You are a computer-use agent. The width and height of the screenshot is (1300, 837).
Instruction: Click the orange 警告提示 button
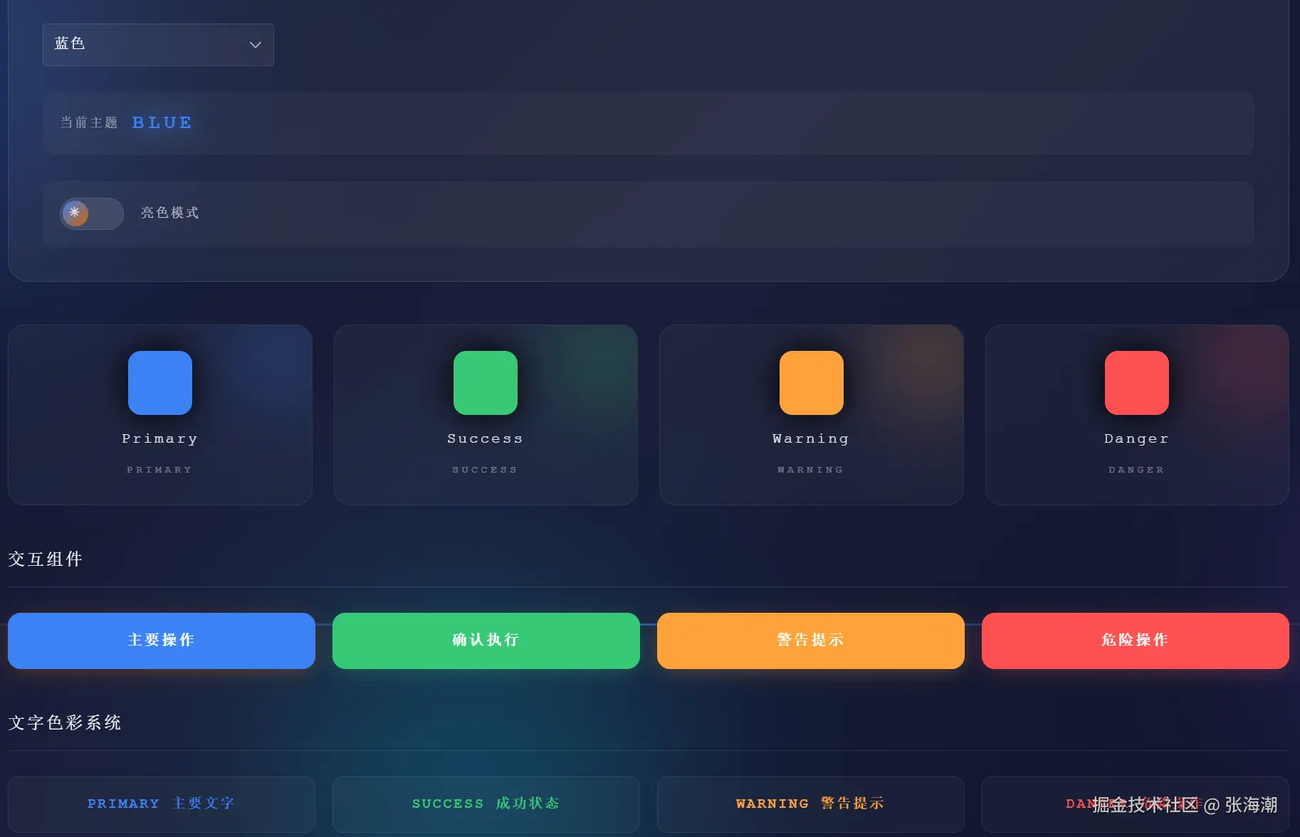tap(811, 641)
